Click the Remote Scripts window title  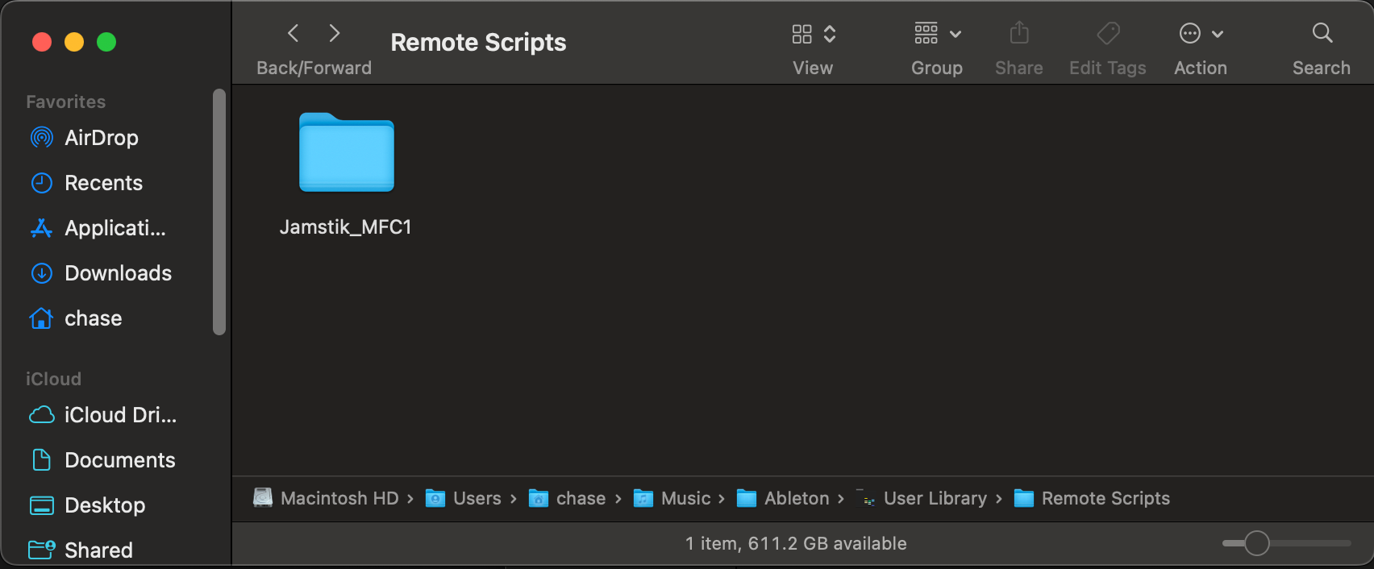click(478, 42)
